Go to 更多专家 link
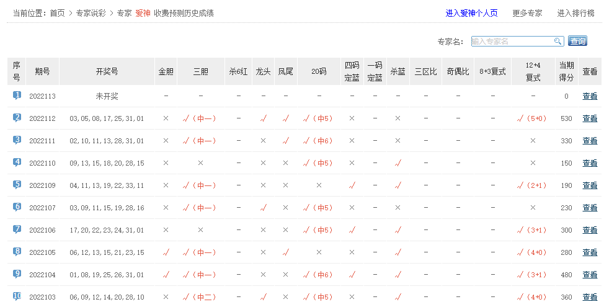Image resolution: width=604 pixels, height=307 pixels. (527, 13)
